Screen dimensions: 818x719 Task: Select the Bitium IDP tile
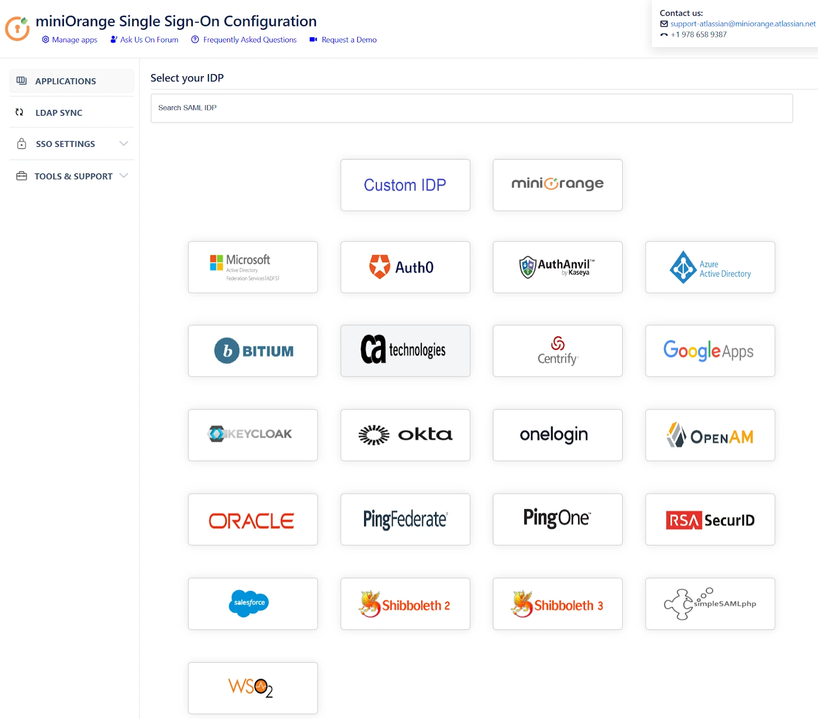click(x=253, y=351)
